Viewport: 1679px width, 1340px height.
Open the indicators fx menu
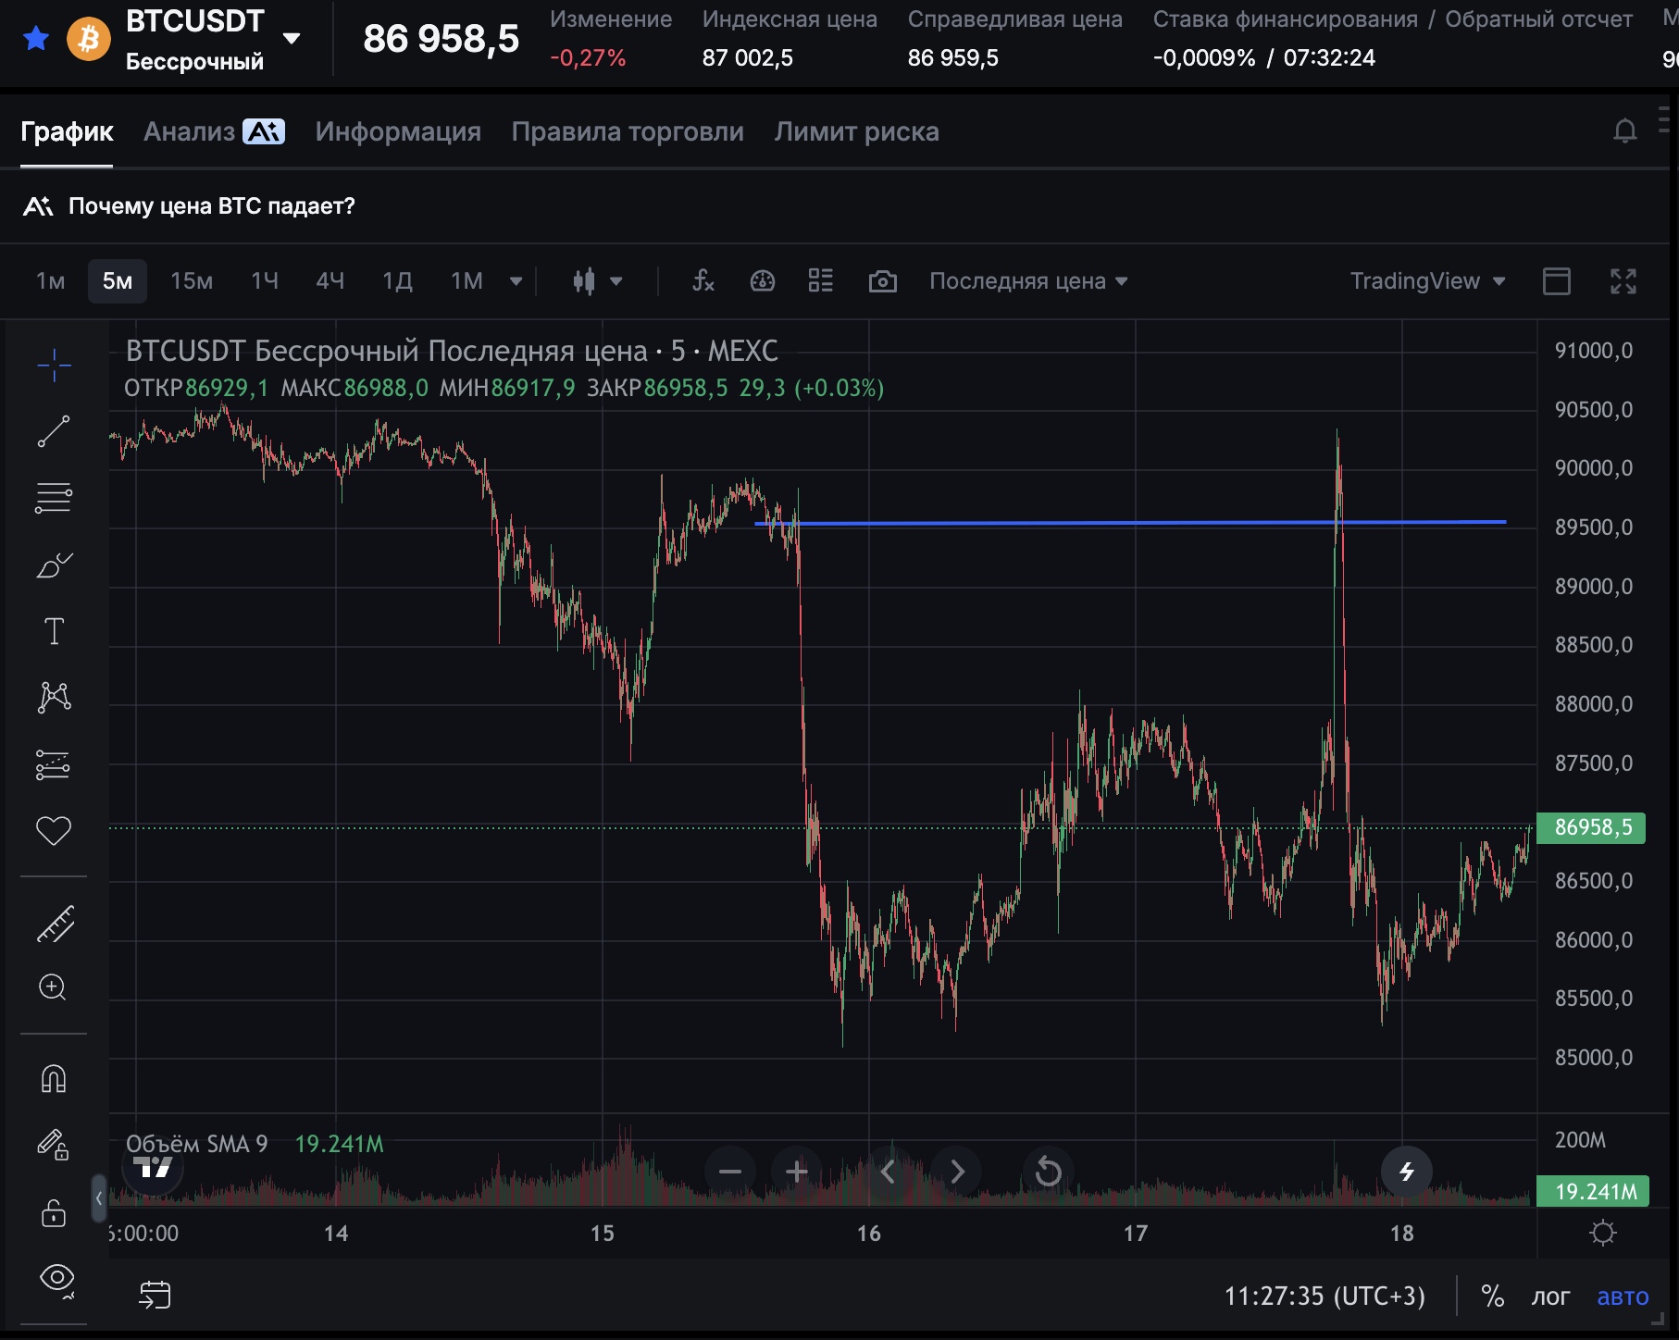click(x=703, y=280)
